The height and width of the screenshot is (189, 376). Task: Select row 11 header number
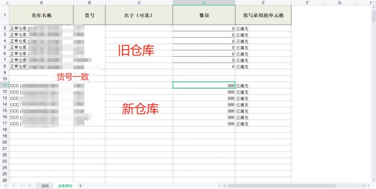[5, 85]
